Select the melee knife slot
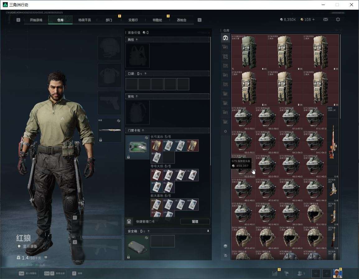The height and width of the screenshot is (279, 359). click(110, 130)
